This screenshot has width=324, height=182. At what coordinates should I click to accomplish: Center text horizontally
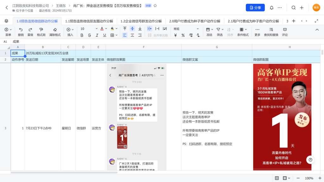[x=132, y=35]
